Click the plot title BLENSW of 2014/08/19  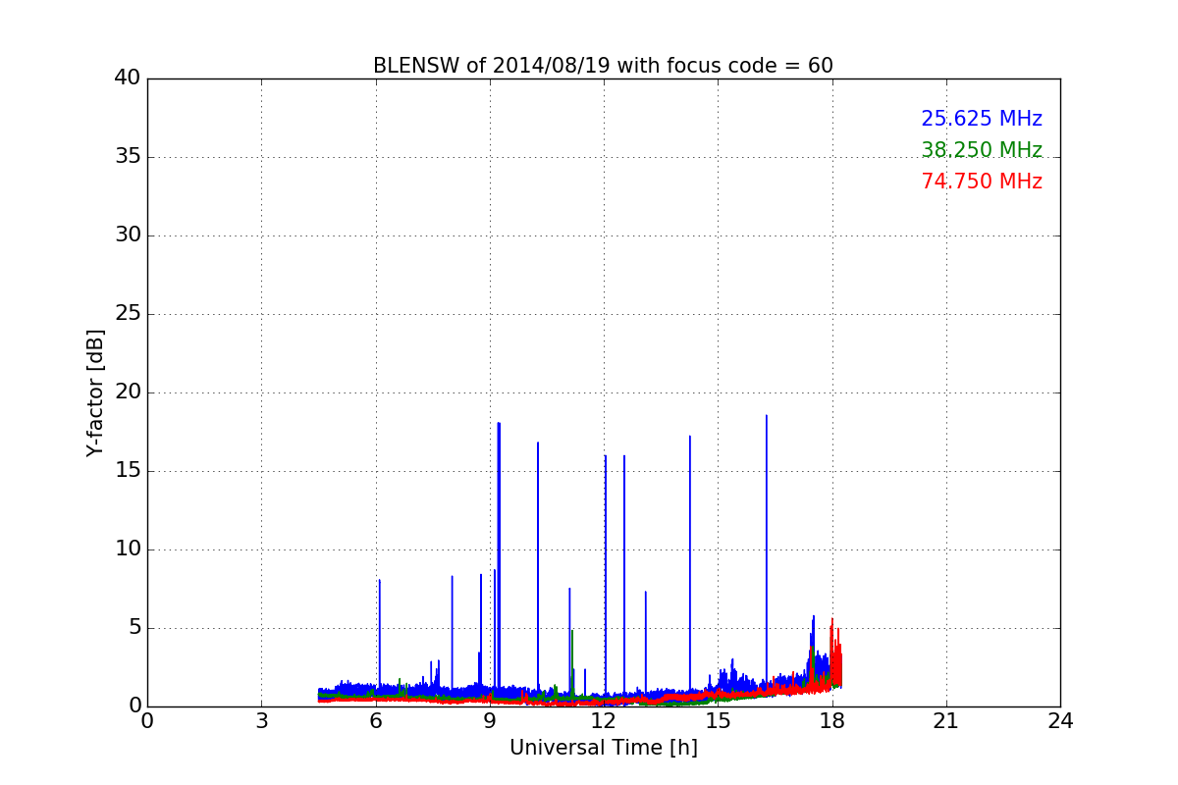tap(603, 66)
